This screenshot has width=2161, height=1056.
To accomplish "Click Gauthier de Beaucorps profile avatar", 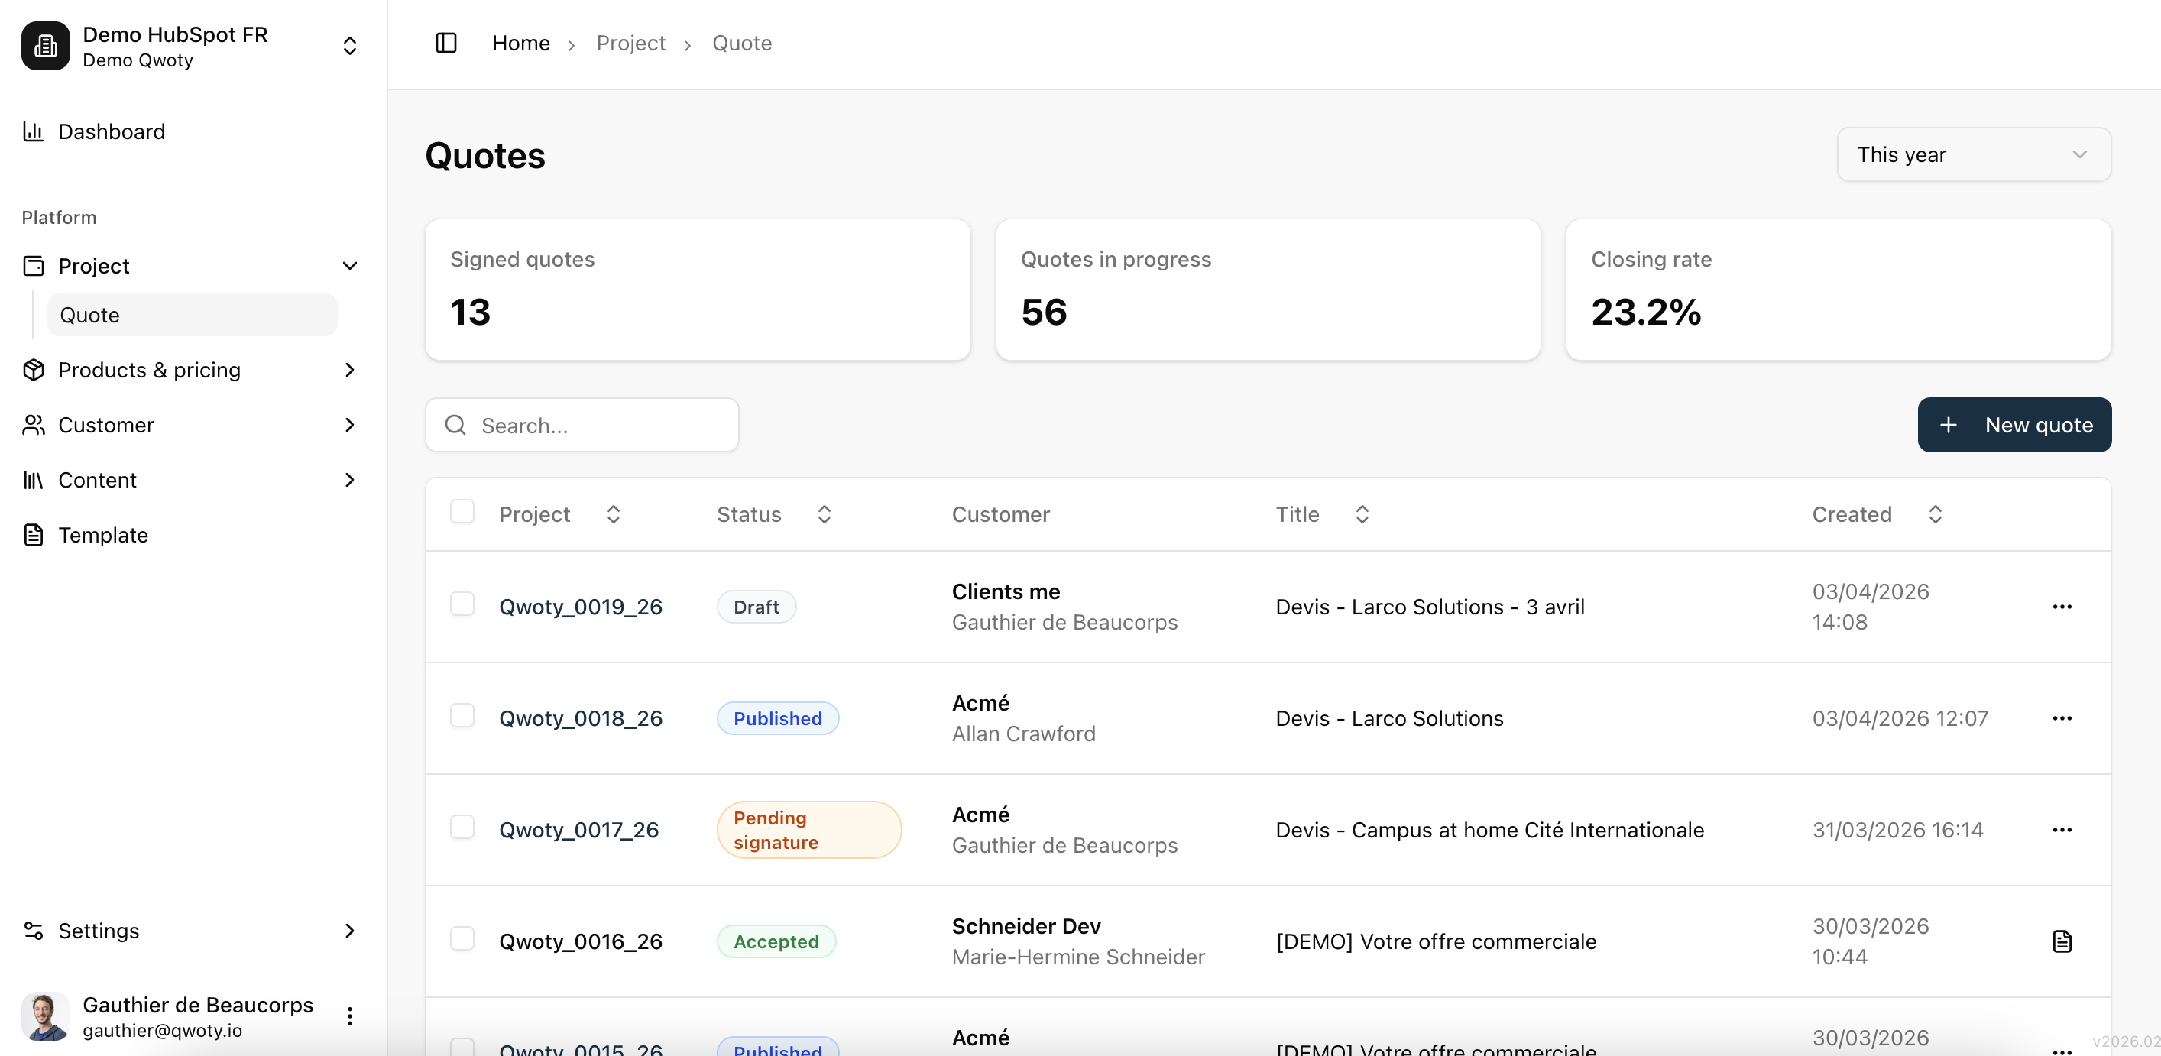I will pyautogui.click(x=45, y=1016).
